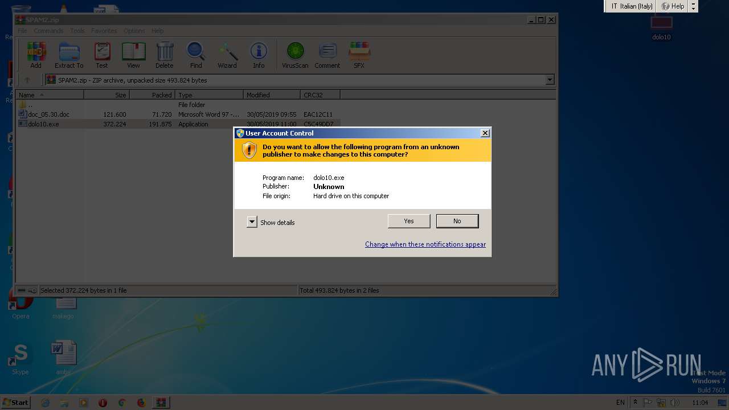
Task: Sort by the CRC32 column header
Action: (320, 95)
